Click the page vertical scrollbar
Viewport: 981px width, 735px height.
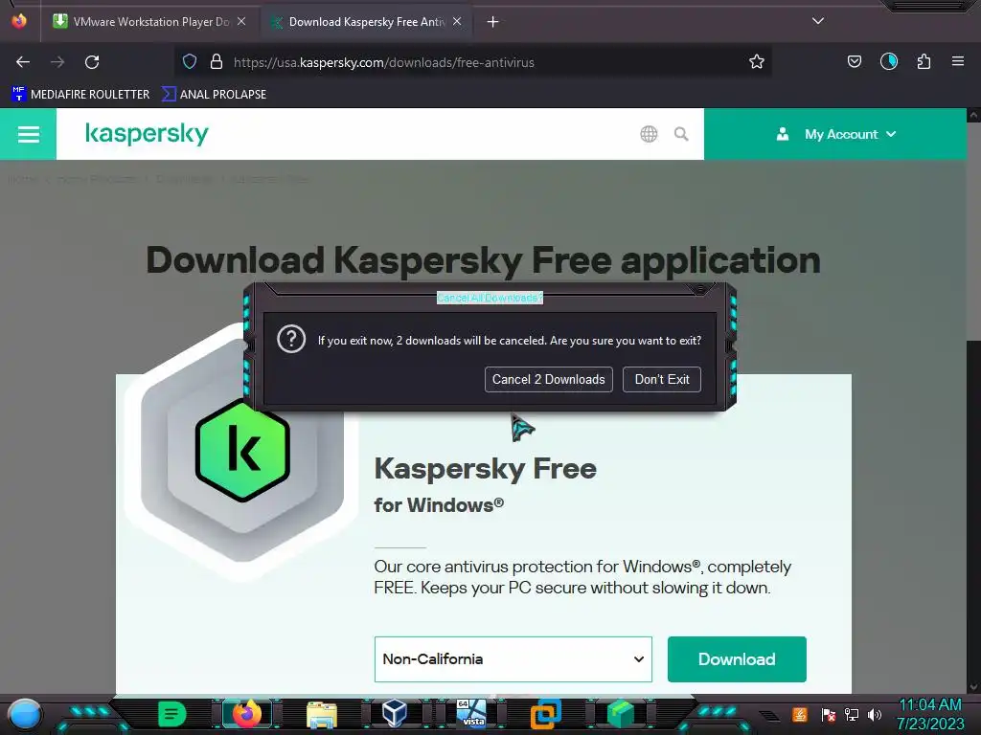click(x=973, y=400)
